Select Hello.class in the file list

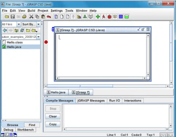click(21, 42)
